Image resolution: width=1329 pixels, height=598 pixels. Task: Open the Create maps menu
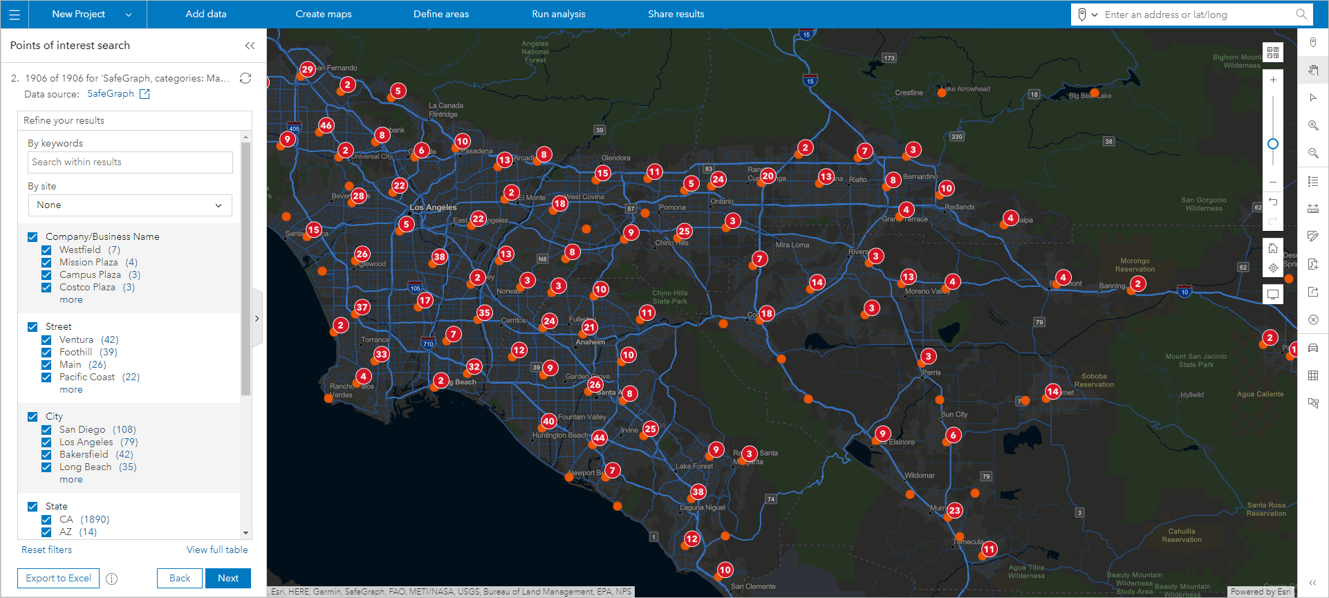pos(324,15)
